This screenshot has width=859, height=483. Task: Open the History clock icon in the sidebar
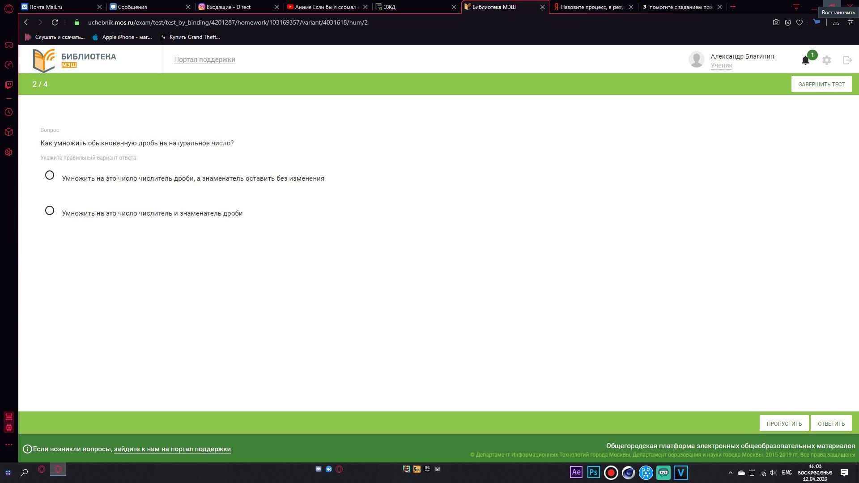[9, 112]
